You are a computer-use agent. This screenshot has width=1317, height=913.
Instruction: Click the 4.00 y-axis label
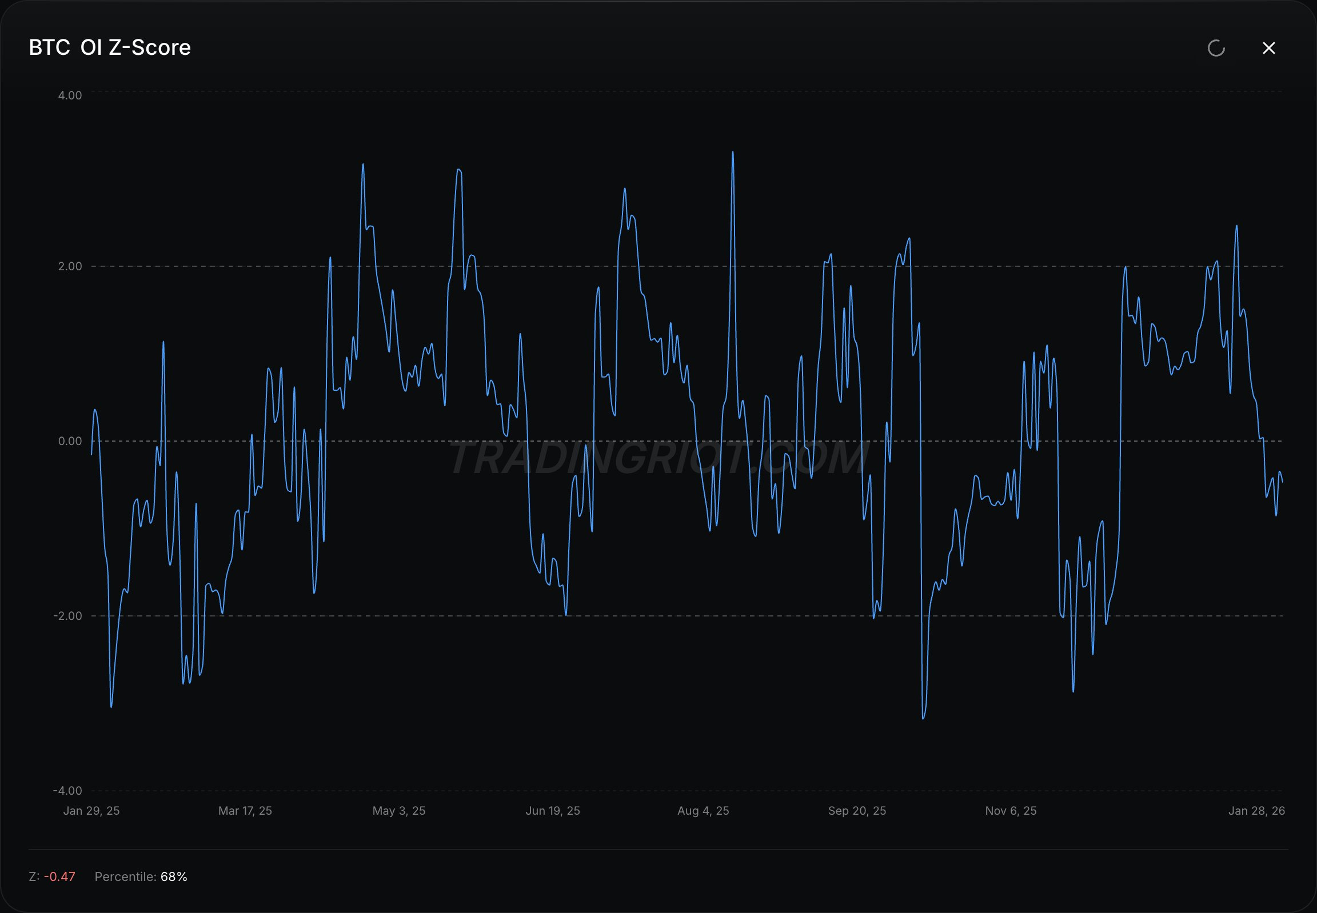70,95
